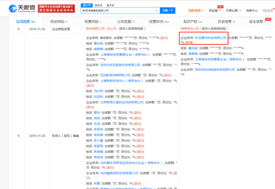Open 刘丽莉 person link
The image size is (275, 189).
point(98,97)
